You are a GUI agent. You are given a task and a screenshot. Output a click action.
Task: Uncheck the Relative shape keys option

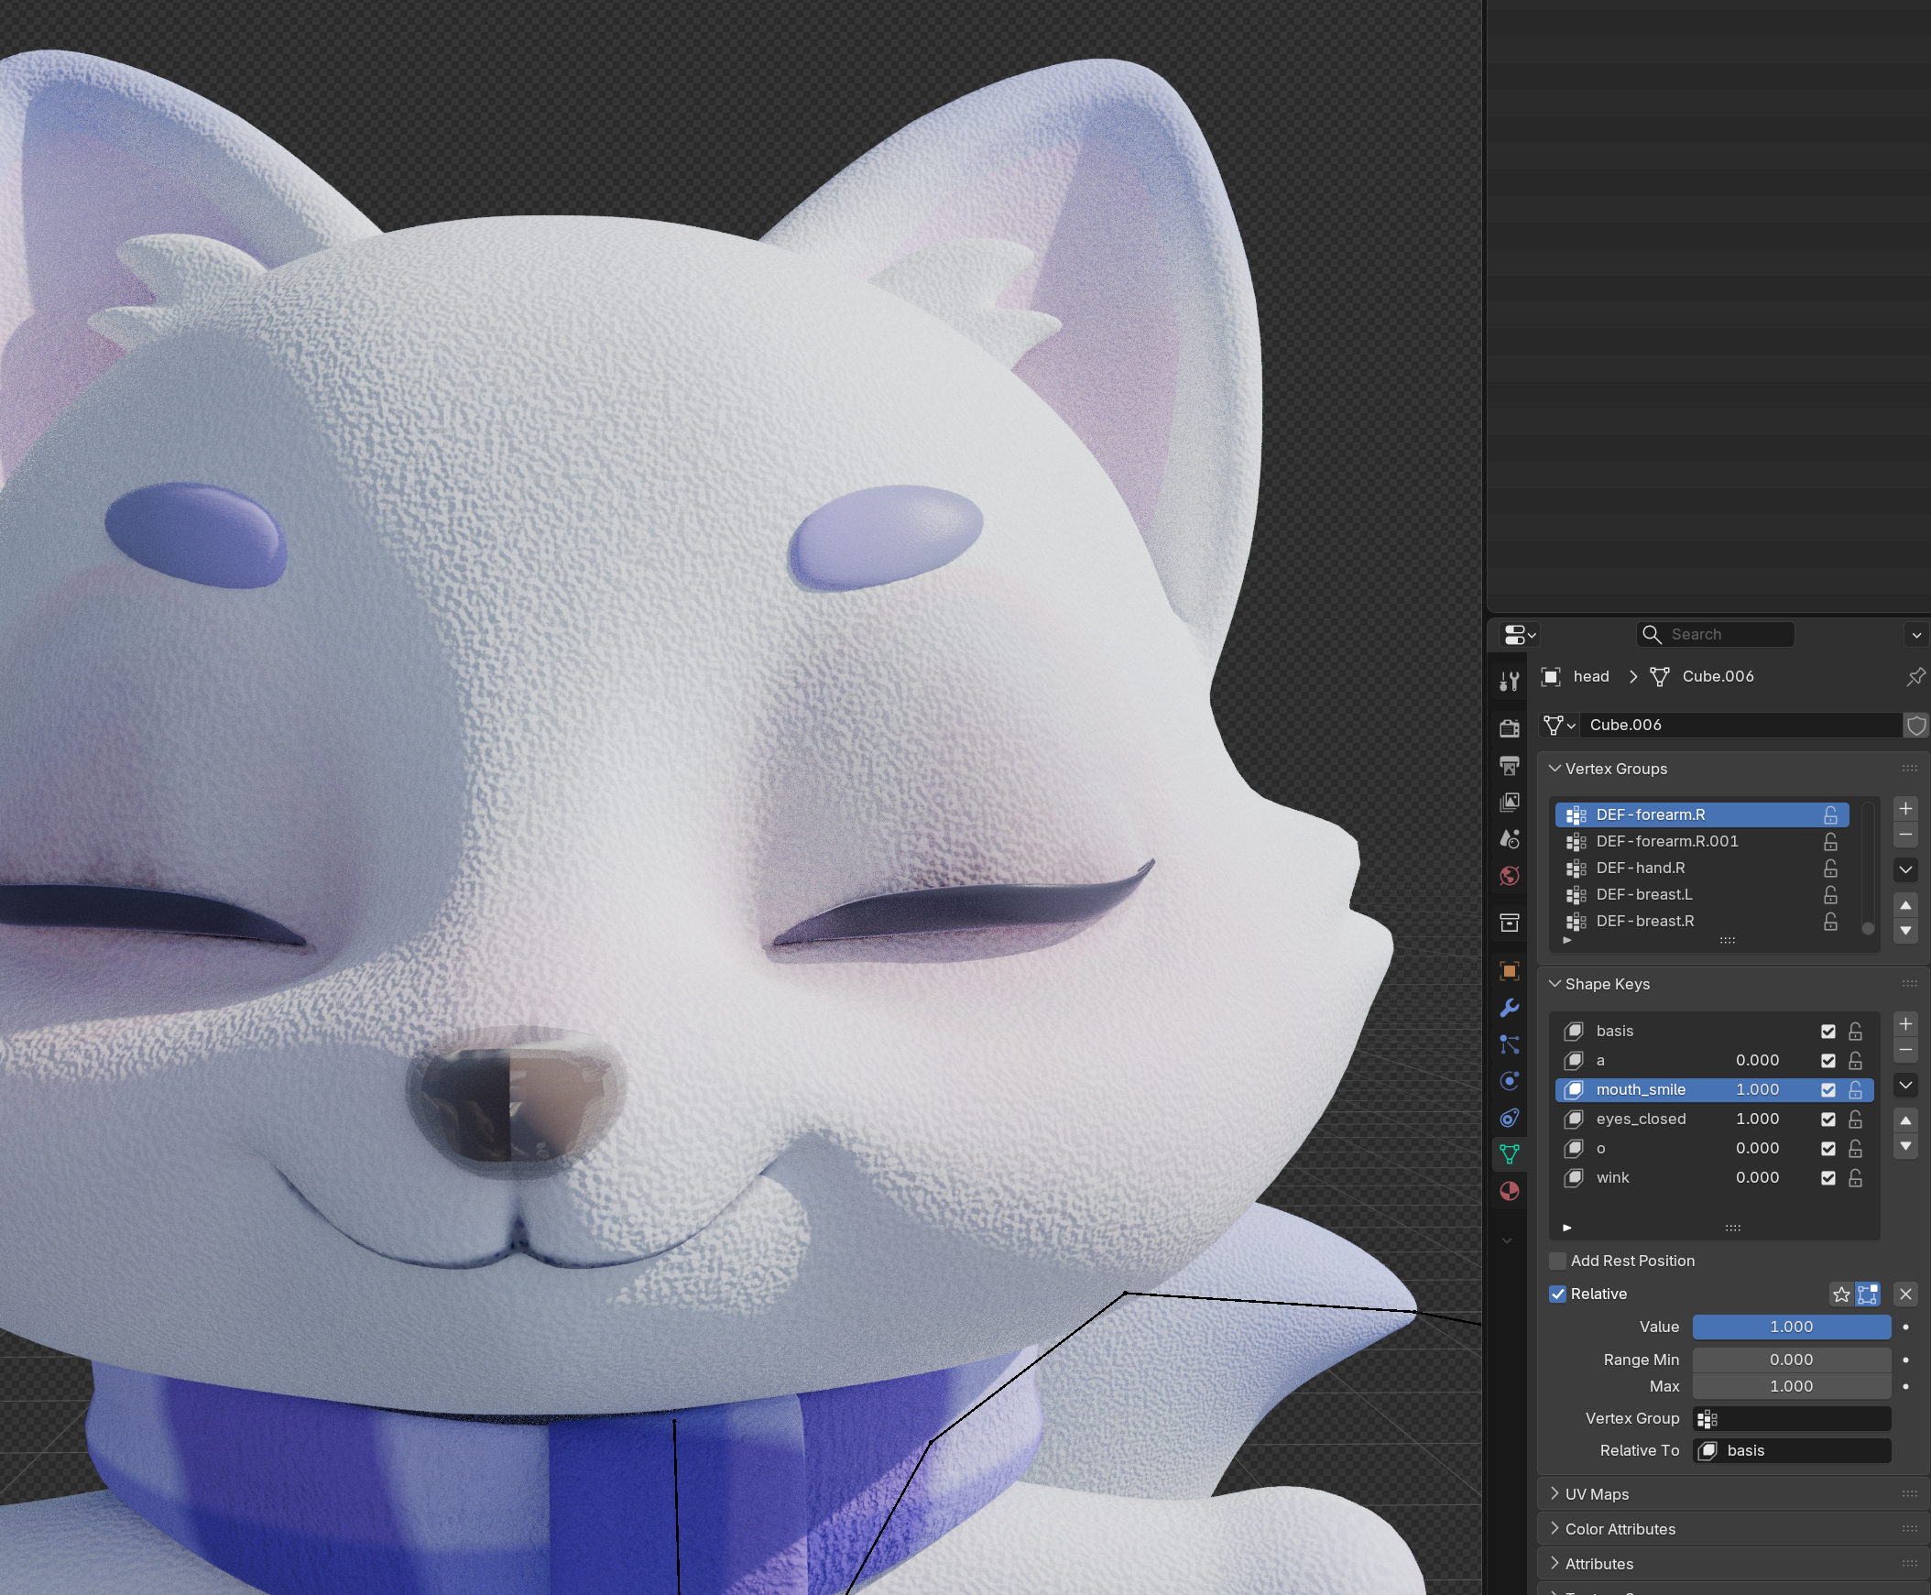coord(1558,1295)
